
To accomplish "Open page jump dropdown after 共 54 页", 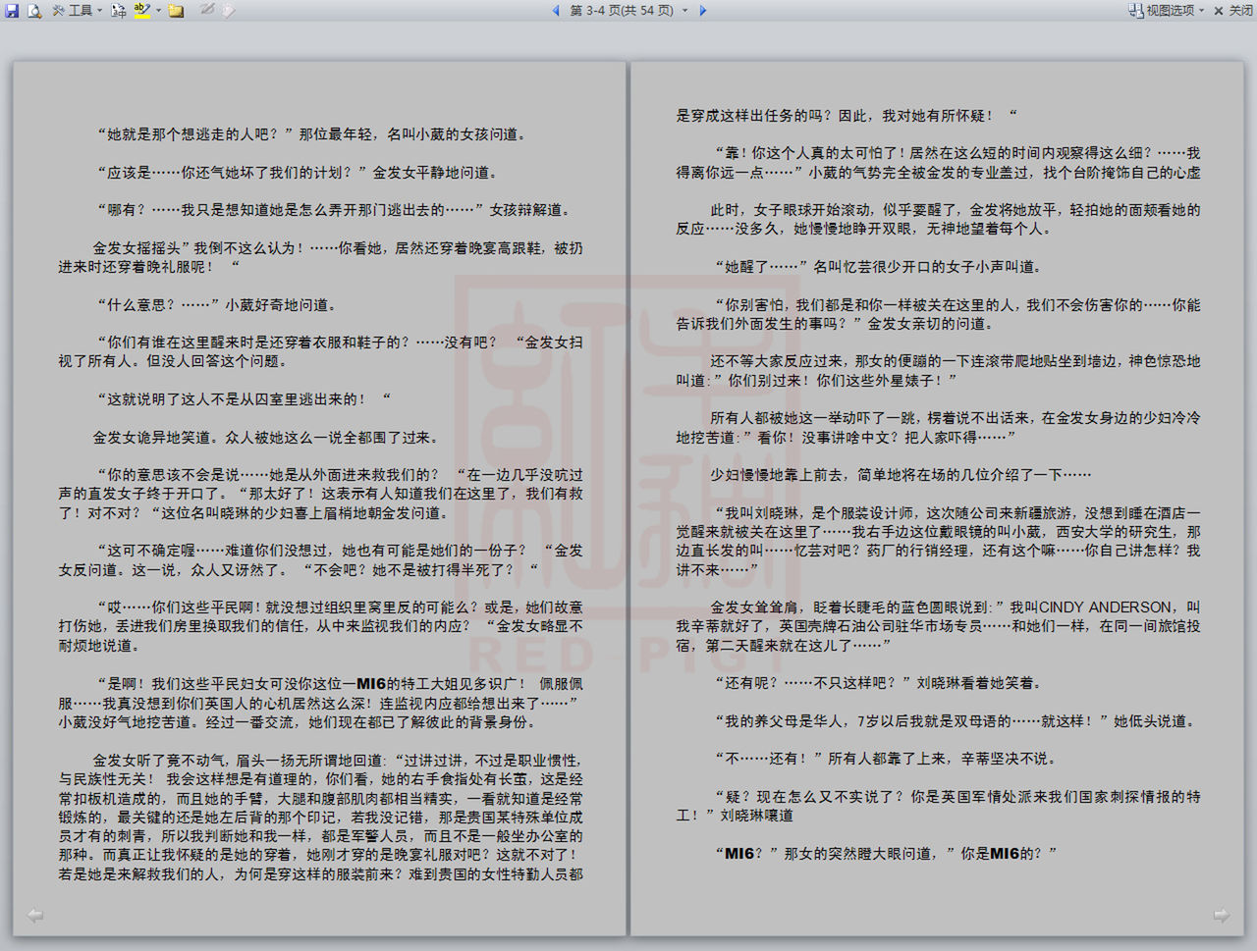I will (x=684, y=11).
